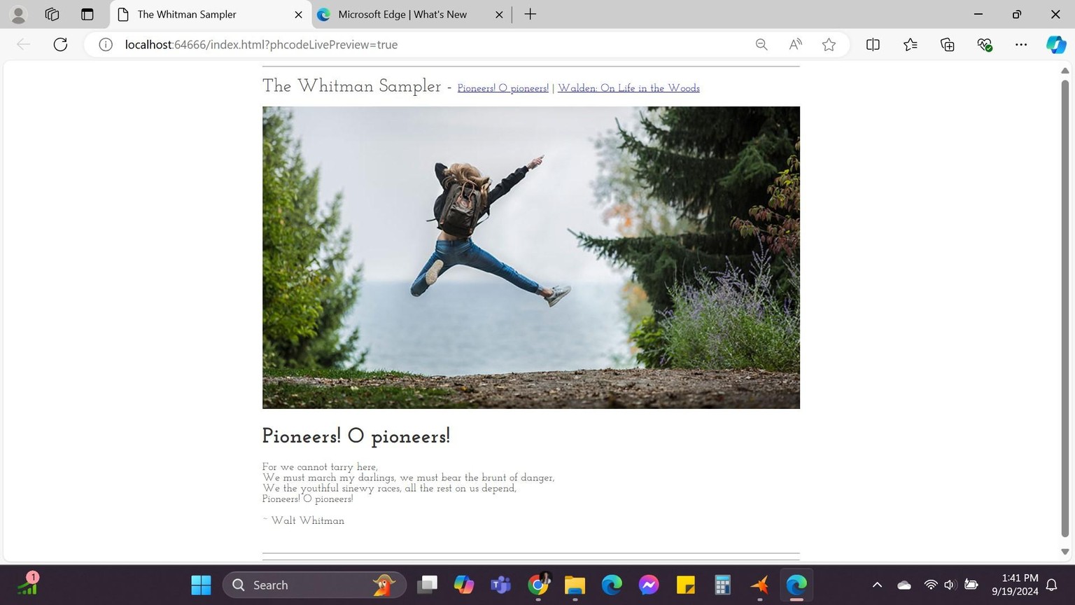Open clock showing 1:41 PM 9/19/2024
Image resolution: width=1075 pixels, height=605 pixels.
coord(1015,585)
